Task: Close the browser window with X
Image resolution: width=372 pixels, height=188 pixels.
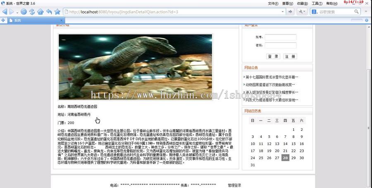Action: (x=367, y=2)
